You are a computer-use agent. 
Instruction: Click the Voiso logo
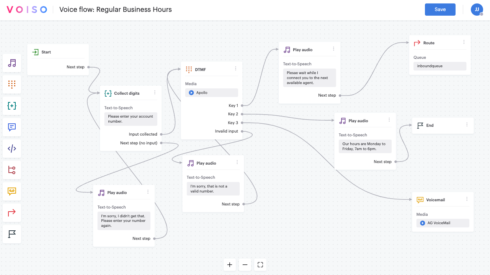[26, 9]
